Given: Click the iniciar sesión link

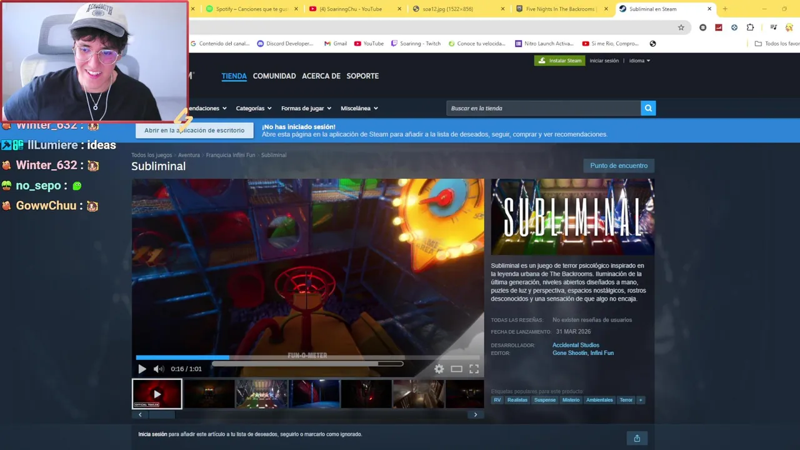Looking at the screenshot, I should point(604,61).
